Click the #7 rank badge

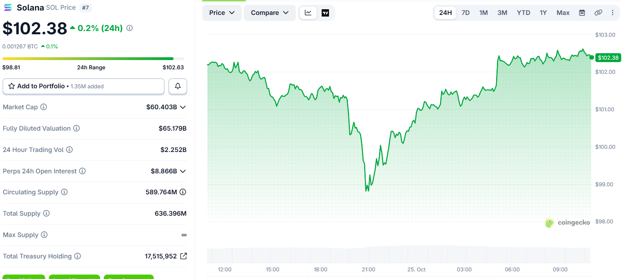tap(85, 7)
